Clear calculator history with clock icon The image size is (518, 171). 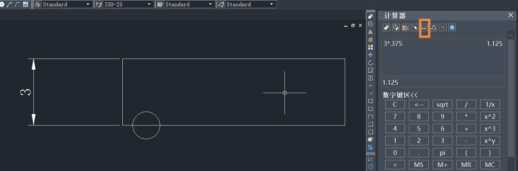[x=396, y=28]
